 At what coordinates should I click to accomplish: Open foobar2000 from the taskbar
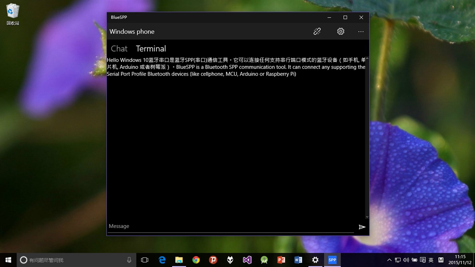(230, 260)
